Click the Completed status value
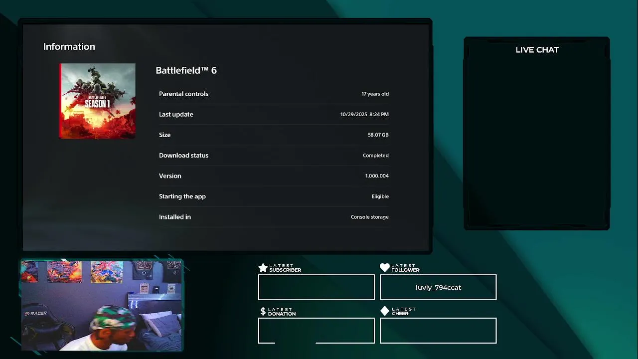The width and height of the screenshot is (638, 359). pos(375,156)
